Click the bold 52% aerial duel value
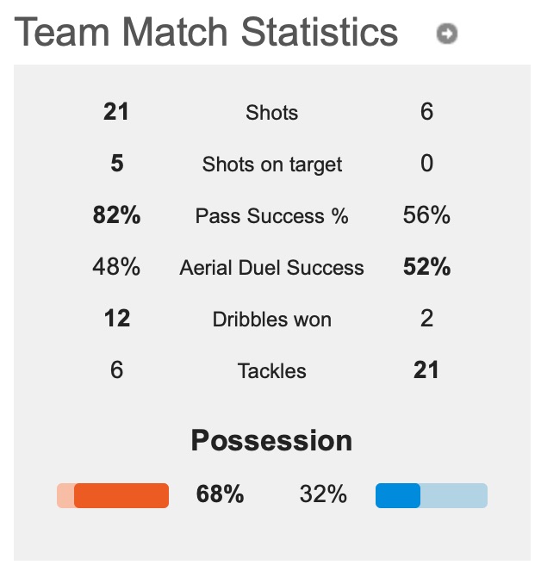Screen dimensions: 541x565 pos(426,267)
